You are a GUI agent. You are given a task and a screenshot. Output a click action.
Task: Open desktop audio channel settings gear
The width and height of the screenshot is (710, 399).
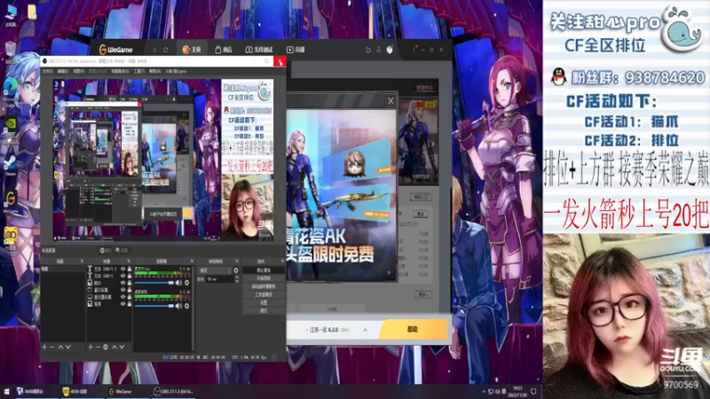[x=186, y=306]
